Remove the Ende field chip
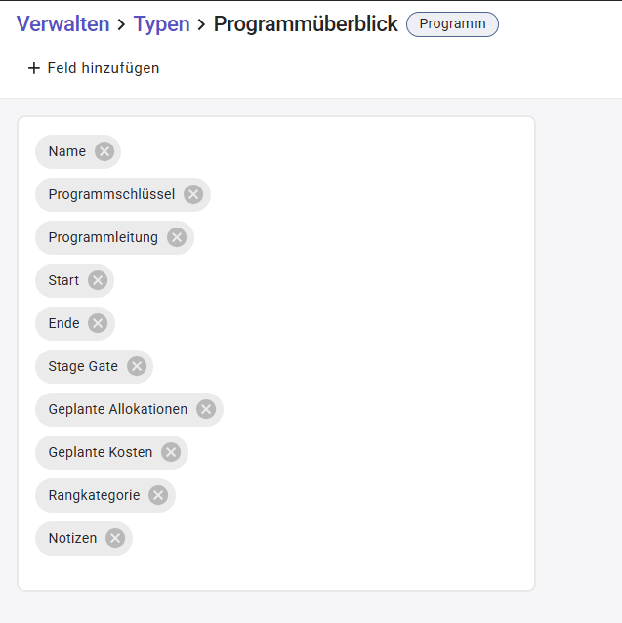 coord(98,323)
